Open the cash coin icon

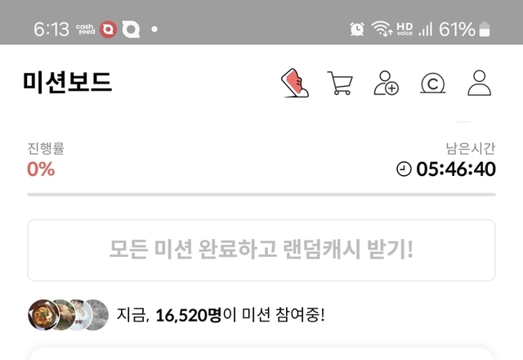tap(432, 83)
